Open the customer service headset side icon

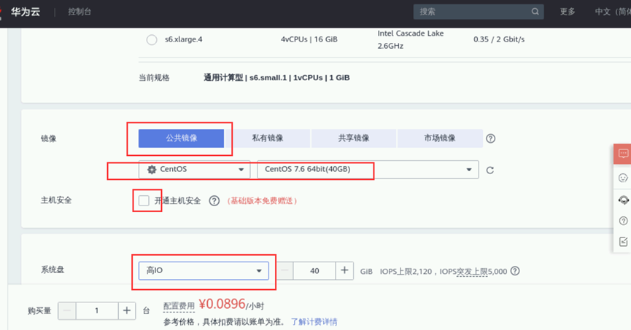[624, 200]
